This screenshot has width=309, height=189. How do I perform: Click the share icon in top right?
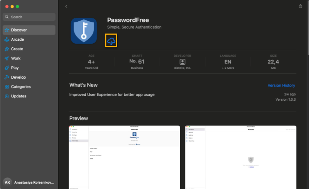[x=300, y=6]
